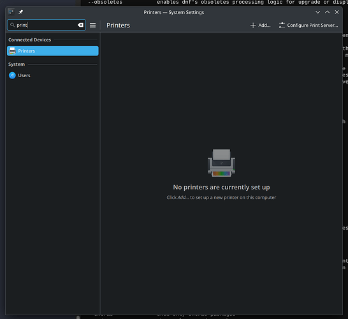This screenshot has height=319, width=348.
Task: Click the terminal window behind settings
Action: 213,3
